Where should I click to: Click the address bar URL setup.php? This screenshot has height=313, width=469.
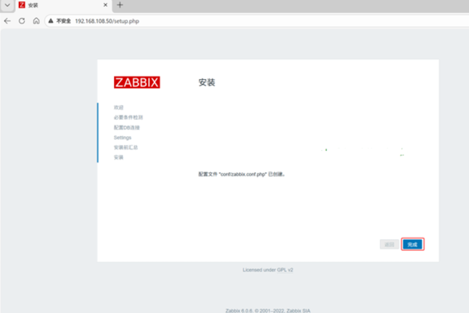pyautogui.click(x=107, y=21)
